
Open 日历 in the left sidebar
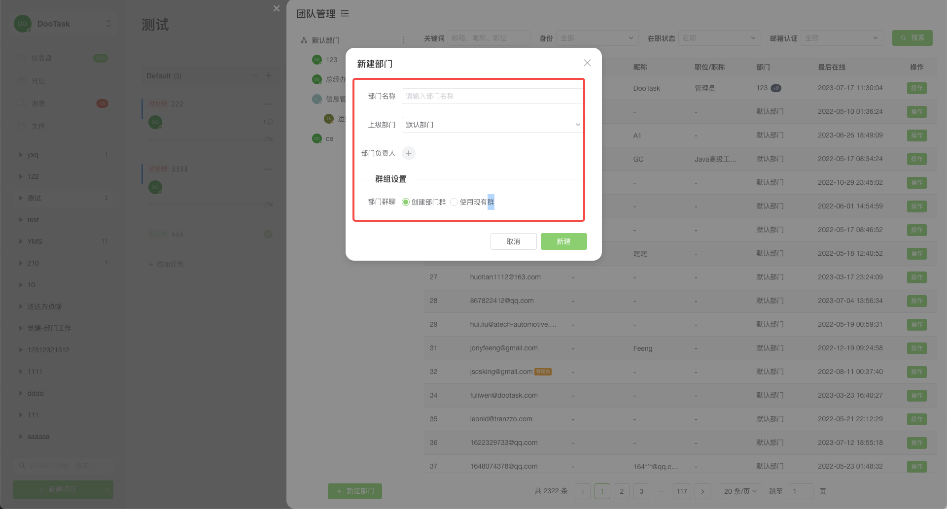38,81
